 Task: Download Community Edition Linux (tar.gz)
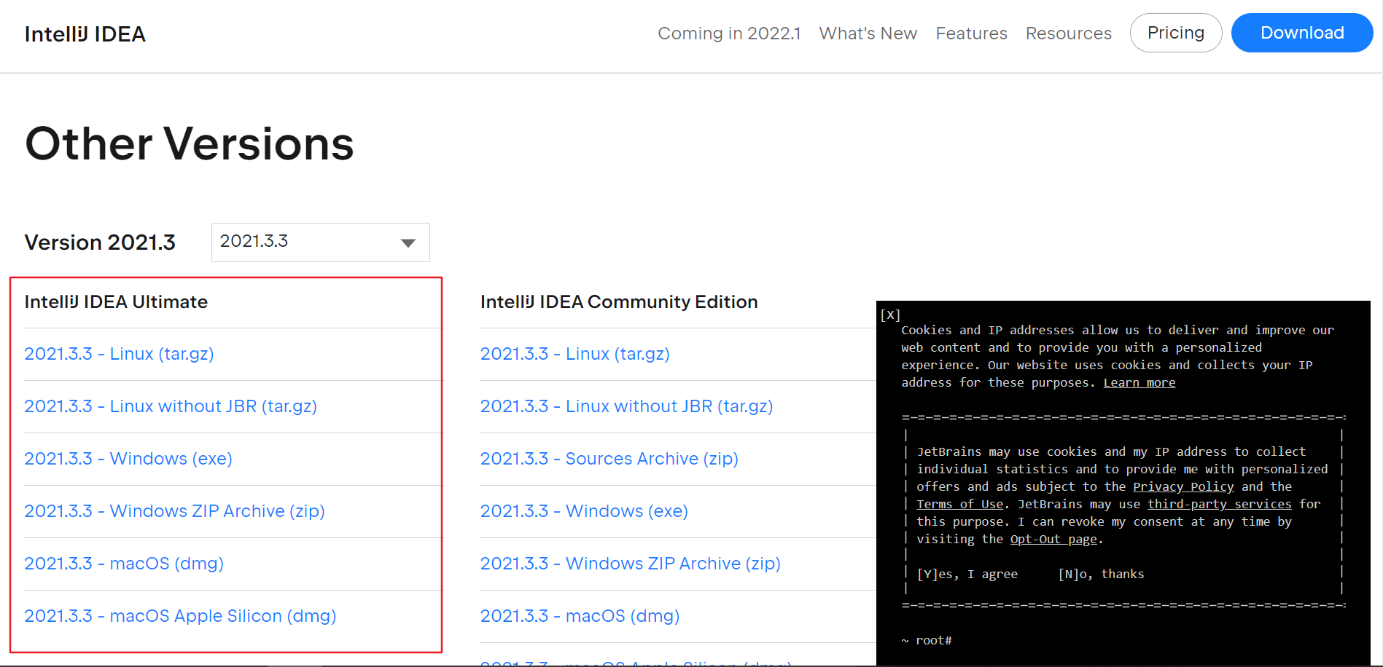[575, 354]
